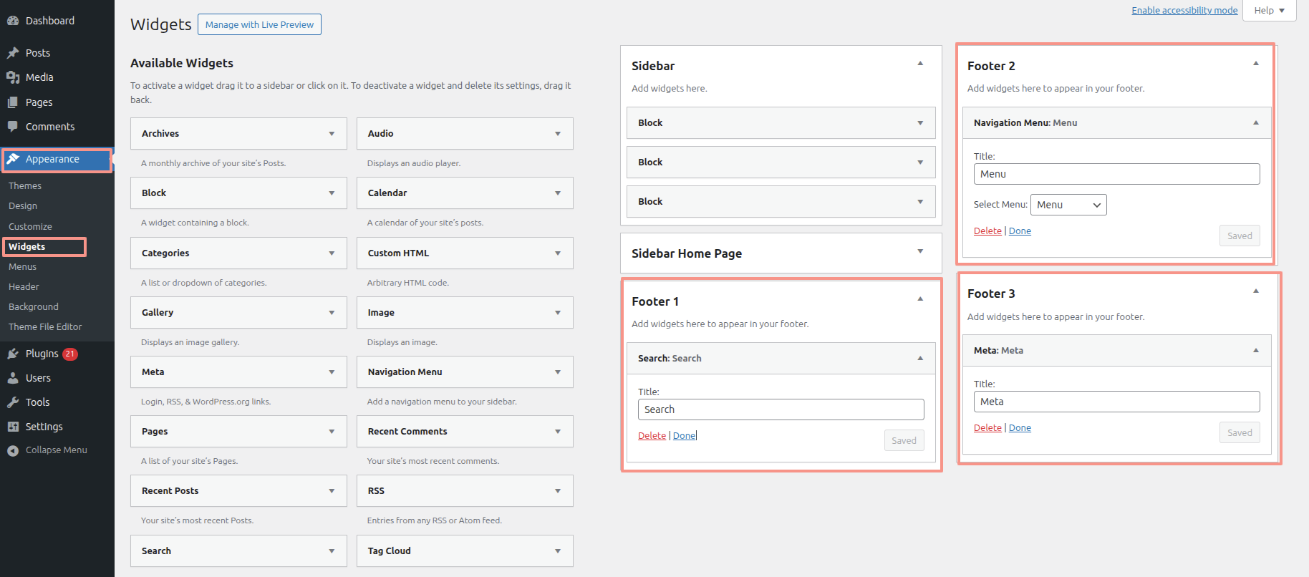Click the Meta widget Title field
The width and height of the screenshot is (1309, 577).
(x=1117, y=402)
